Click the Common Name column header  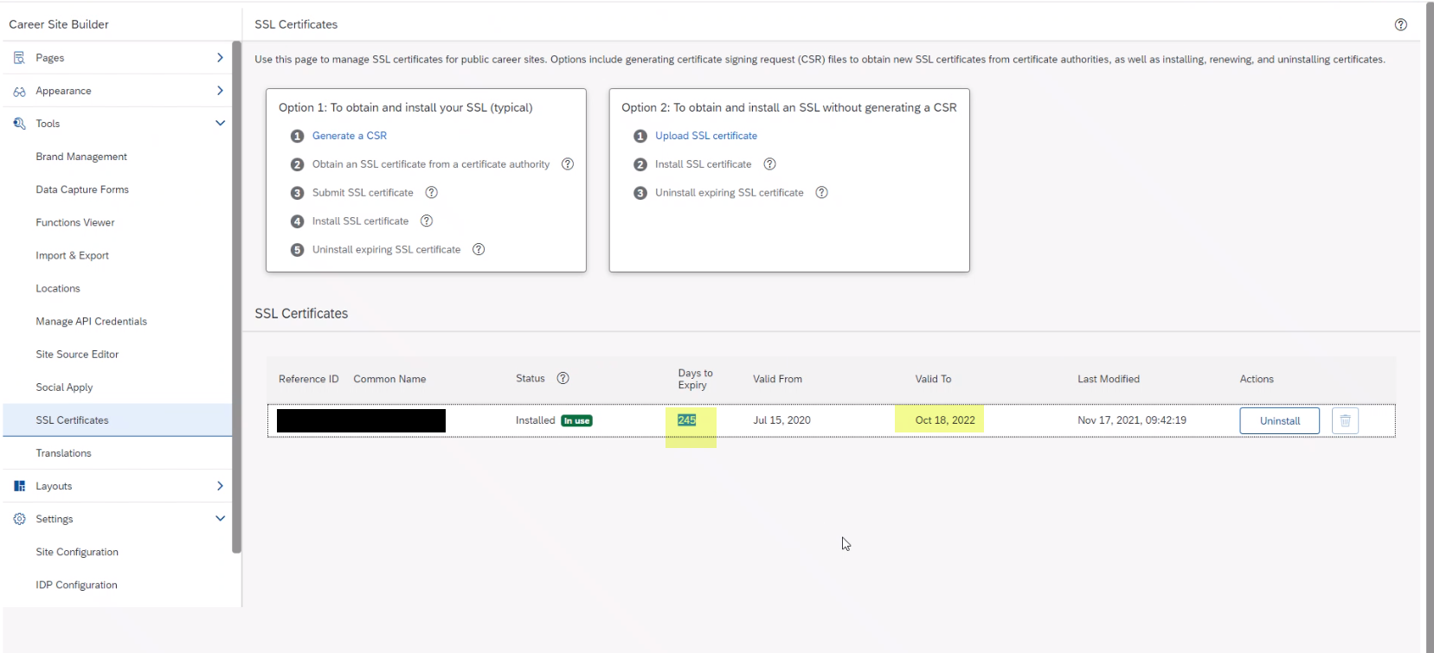(389, 379)
